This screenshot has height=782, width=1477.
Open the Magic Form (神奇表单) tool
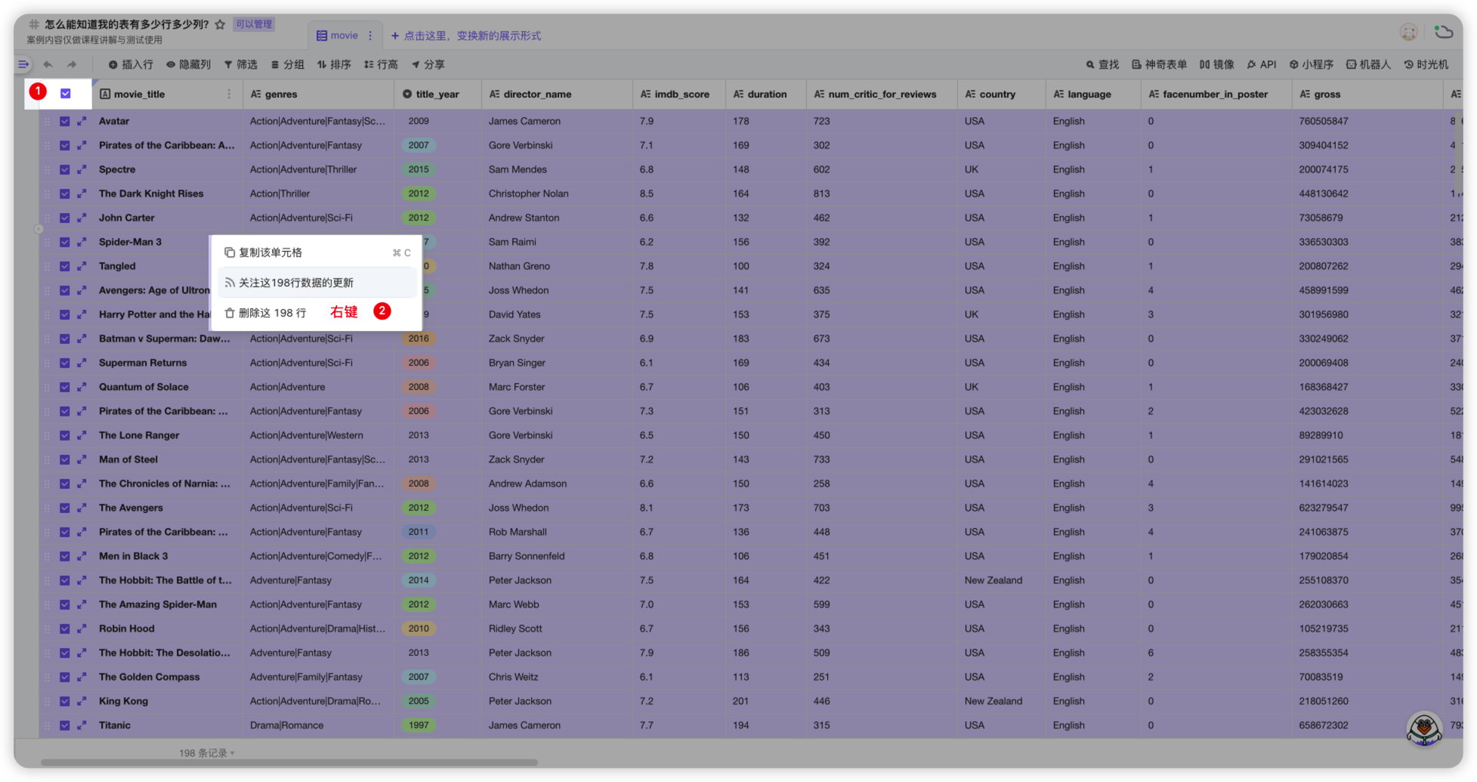[1159, 65]
